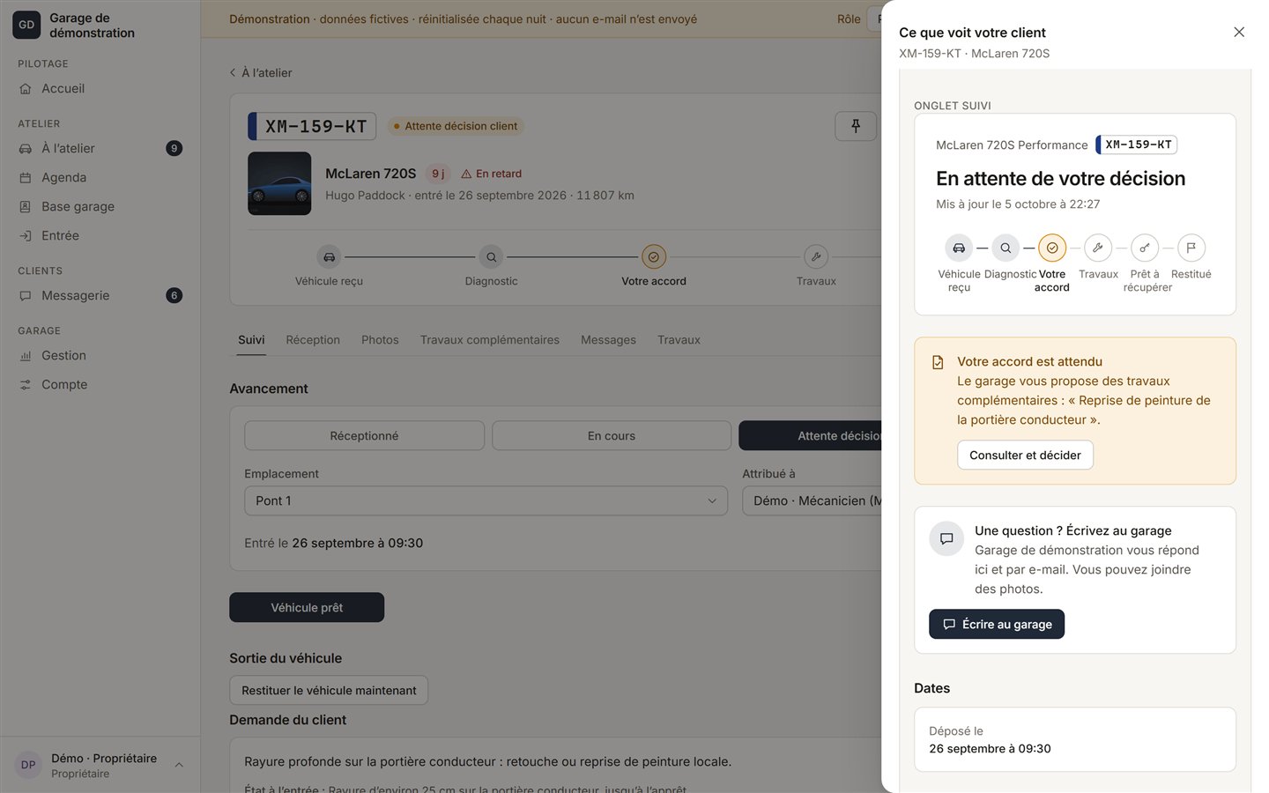Click the document icon in accord notice

pyautogui.click(x=939, y=362)
